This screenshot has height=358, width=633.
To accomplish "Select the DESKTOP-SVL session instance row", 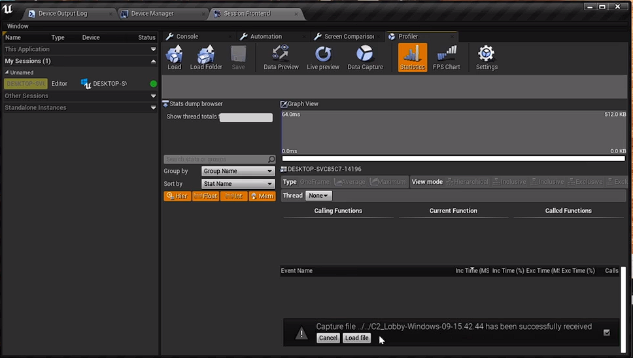I will pos(80,84).
